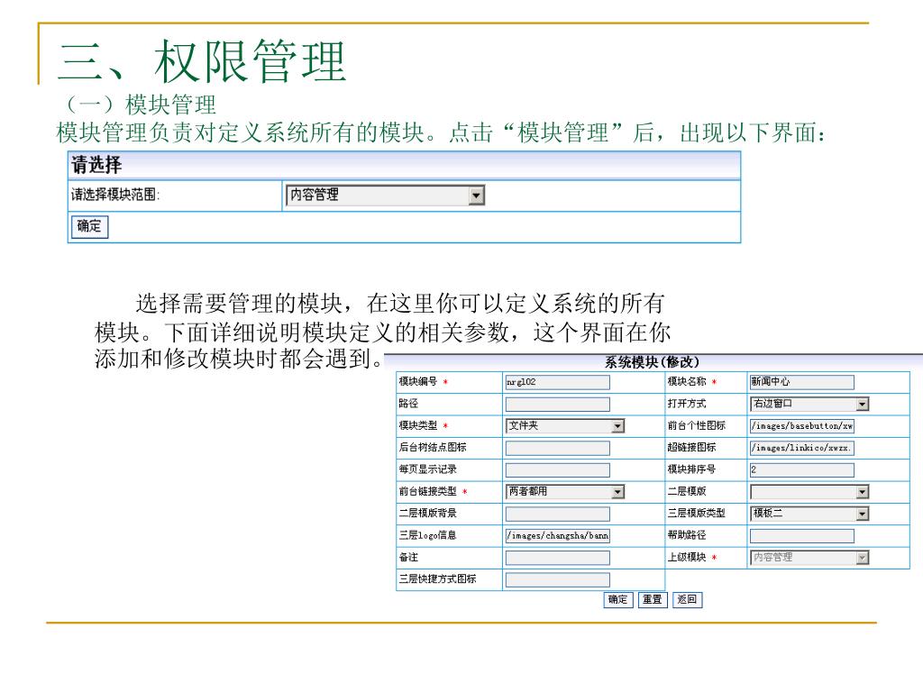Screen dimensions: 923x692
Task: Click the 返回 button
Action: [x=687, y=599]
